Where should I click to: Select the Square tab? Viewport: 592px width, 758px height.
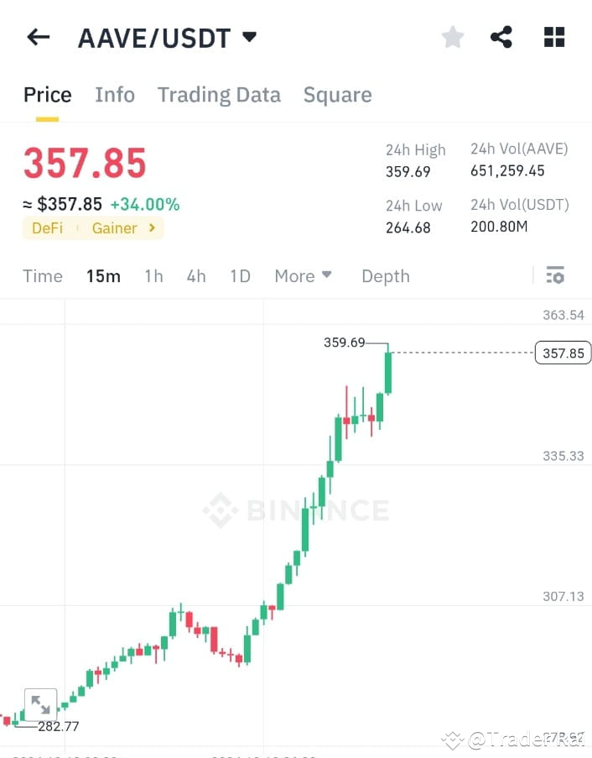337,95
